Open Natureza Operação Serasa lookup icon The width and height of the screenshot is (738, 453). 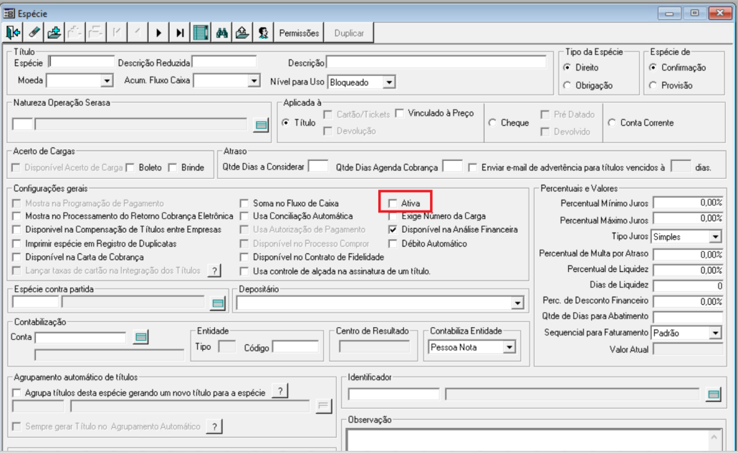(x=261, y=125)
